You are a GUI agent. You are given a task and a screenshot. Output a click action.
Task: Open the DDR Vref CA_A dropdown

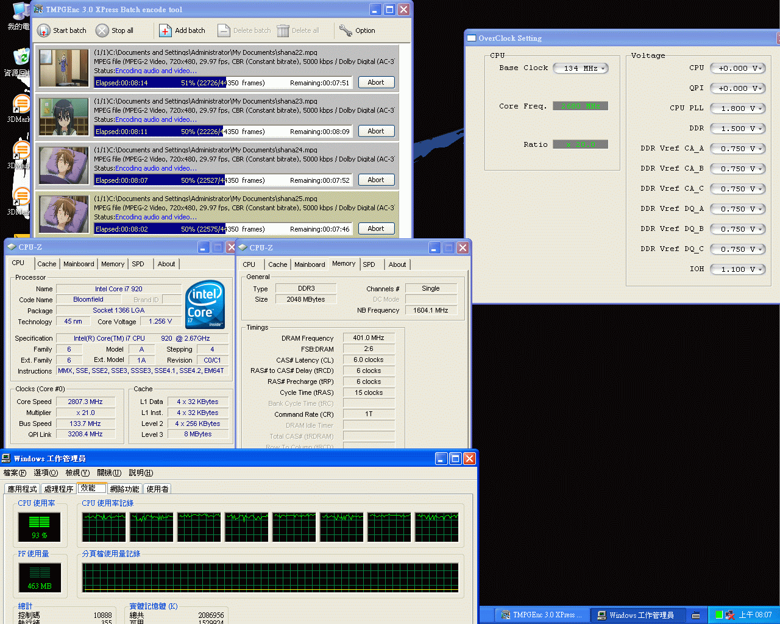pos(737,149)
